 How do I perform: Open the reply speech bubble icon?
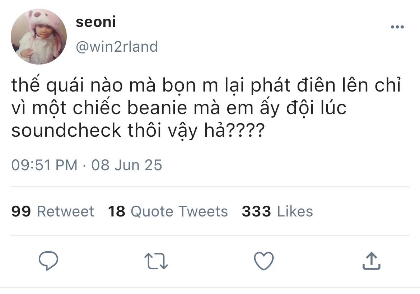pos(48,261)
